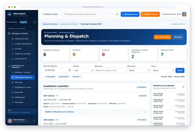Open the Planning & Dispatch menu item
Screen dimensions: 195x132
pyautogui.click(x=23, y=77)
